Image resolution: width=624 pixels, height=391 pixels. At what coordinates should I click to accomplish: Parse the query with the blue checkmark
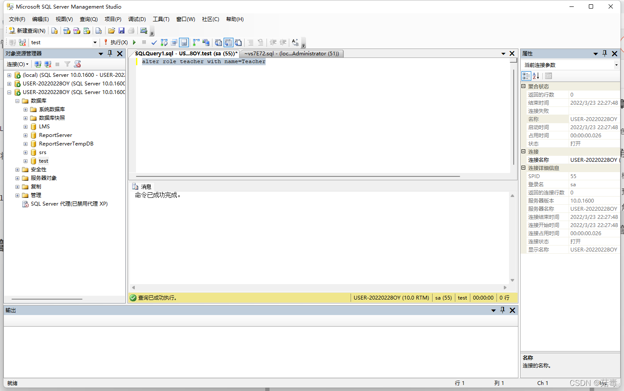[x=154, y=42]
